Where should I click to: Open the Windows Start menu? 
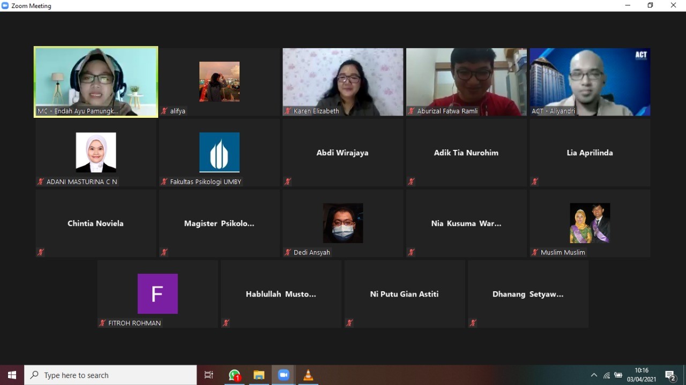pyautogui.click(x=12, y=375)
